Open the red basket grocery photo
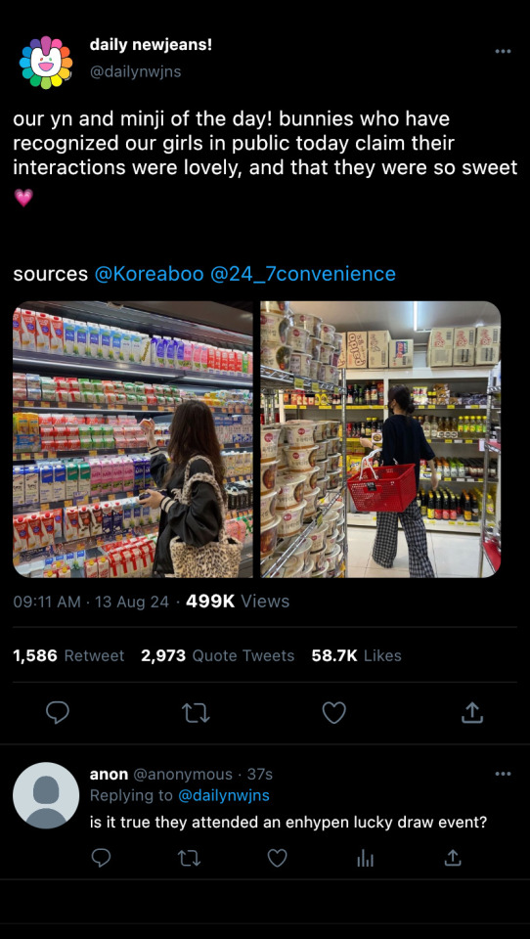Image resolution: width=530 pixels, height=939 pixels. [x=380, y=439]
